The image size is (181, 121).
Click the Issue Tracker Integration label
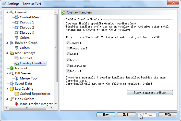click(x=37, y=104)
